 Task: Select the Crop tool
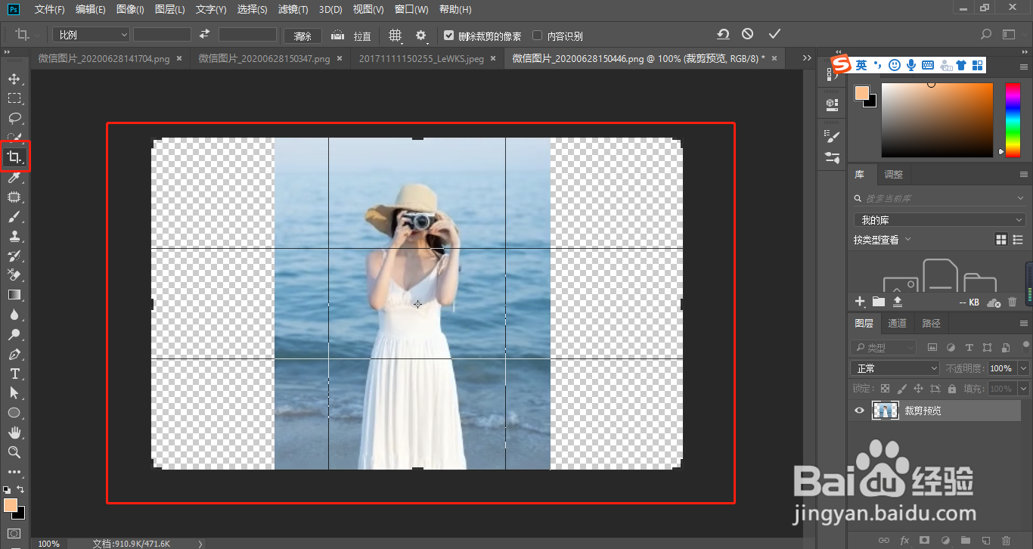[x=14, y=157]
